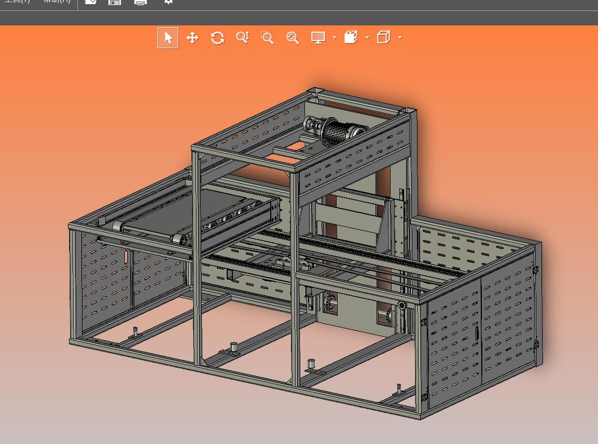Open the wireframe cube dropdown arrow

tap(400, 37)
